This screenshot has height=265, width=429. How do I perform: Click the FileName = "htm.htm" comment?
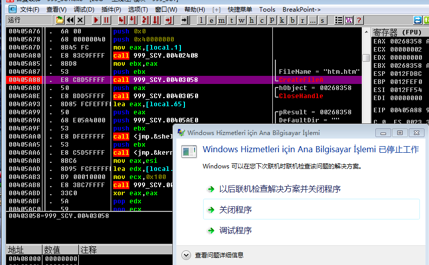click(x=319, y=72)
